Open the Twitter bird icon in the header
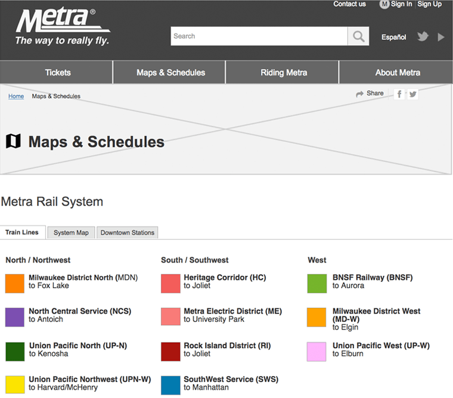The image size is (453, 398). point(423,37)
